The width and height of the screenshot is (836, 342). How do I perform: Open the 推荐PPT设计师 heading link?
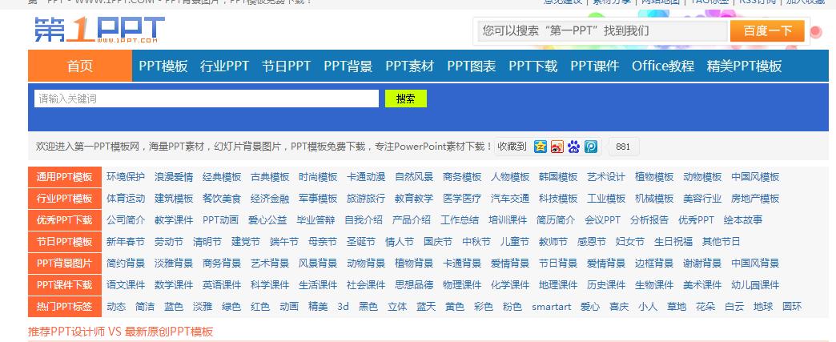coord(66,332)
